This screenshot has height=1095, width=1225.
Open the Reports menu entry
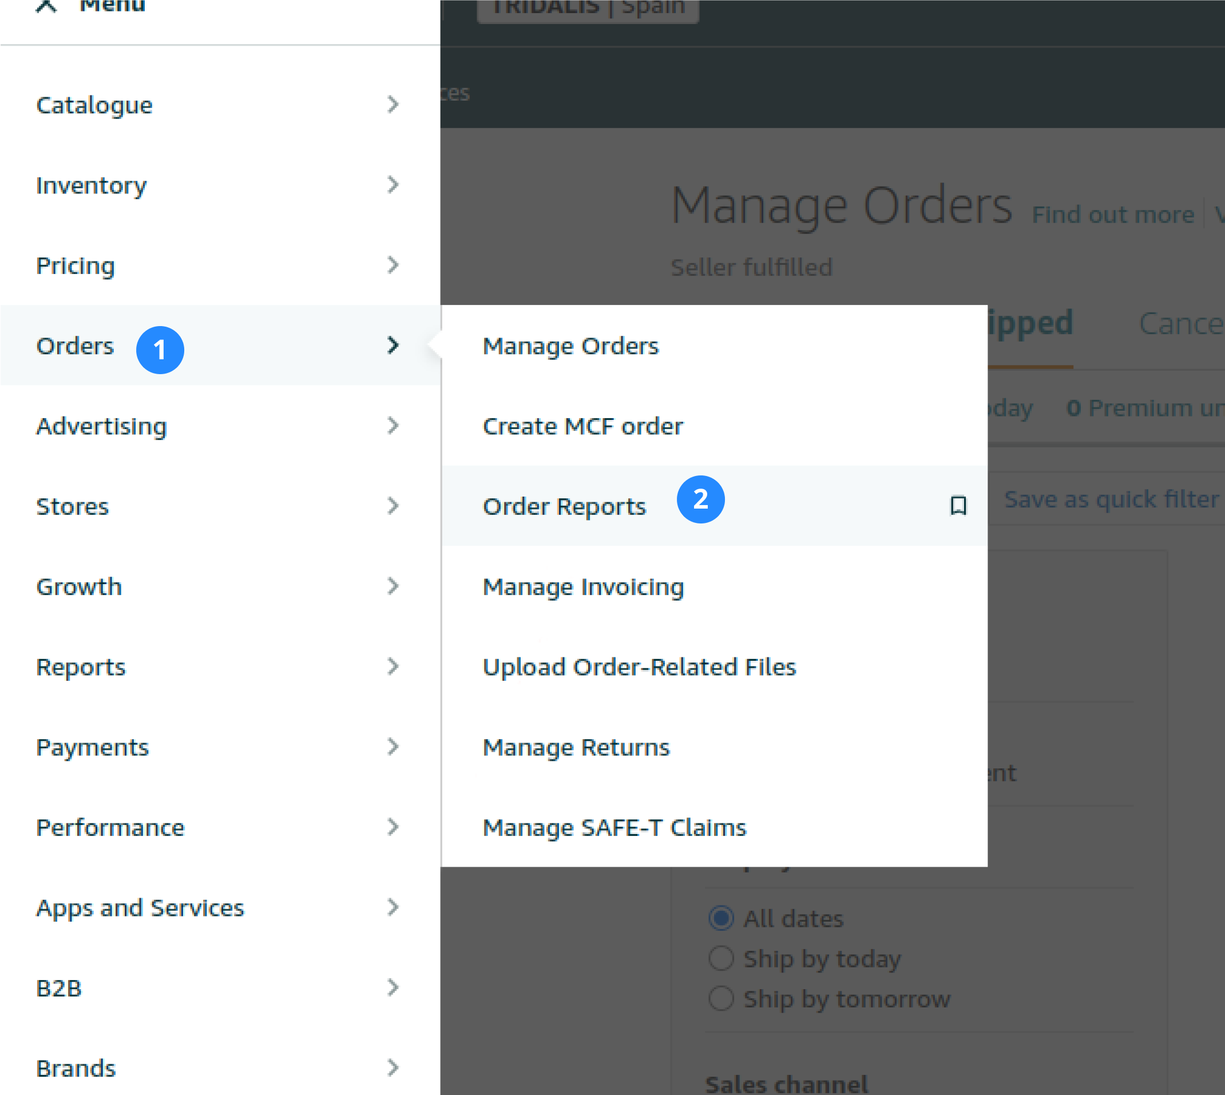pos(81,666)
